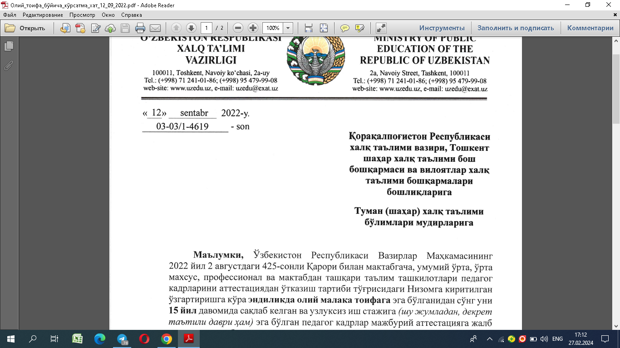Expand the zoom percentage dropdown arrow
Viewport: 620px width, 348px height.
(288, 28)
